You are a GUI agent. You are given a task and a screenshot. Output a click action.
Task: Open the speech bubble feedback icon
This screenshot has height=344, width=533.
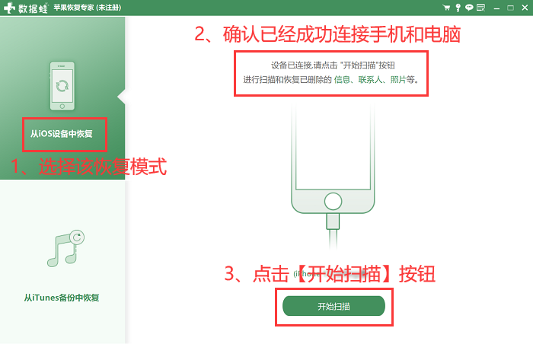pyautogui.click(x=469, y=8)
